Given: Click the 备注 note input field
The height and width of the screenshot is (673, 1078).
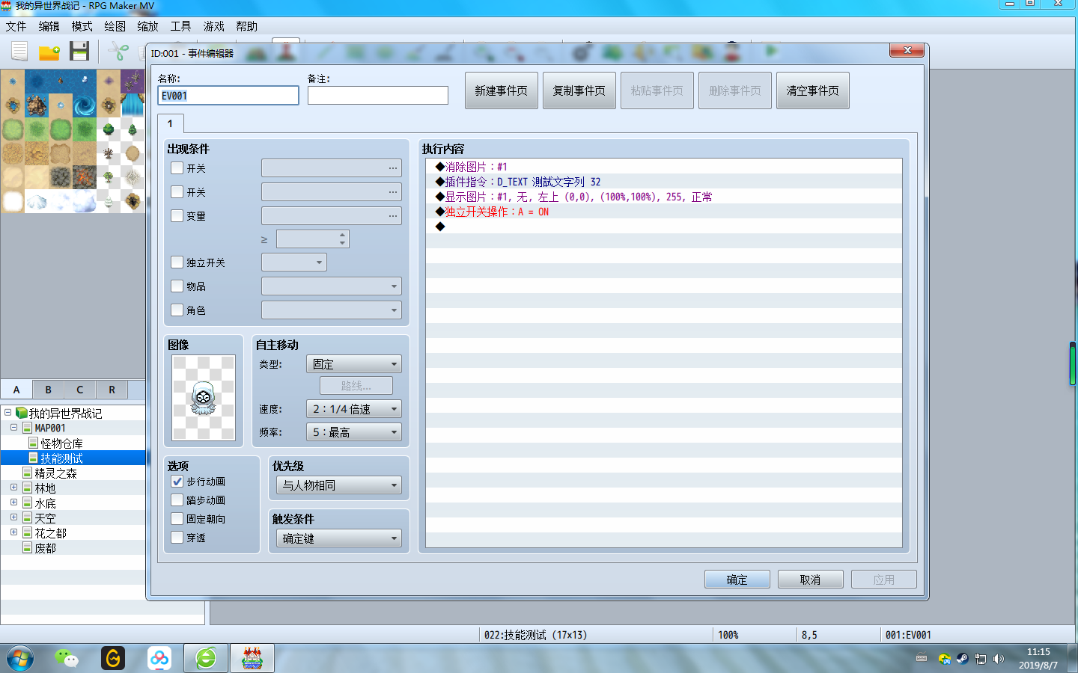Looking at the screenshot, I should tap(378, 96).
